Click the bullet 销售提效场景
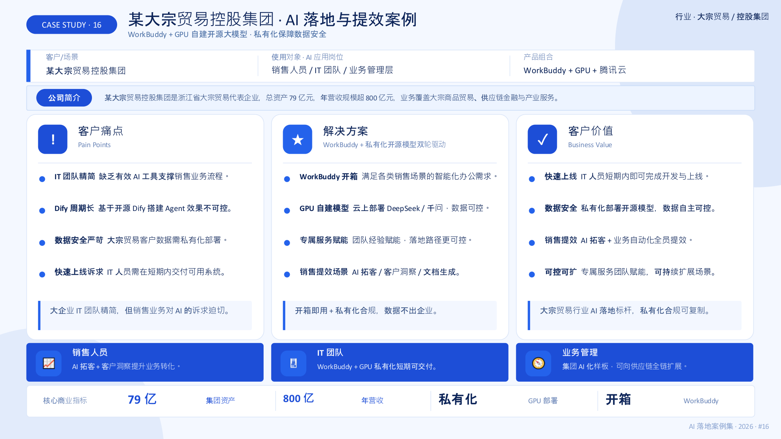The height and width of the screenshot is (439, 781). [381, 272]
